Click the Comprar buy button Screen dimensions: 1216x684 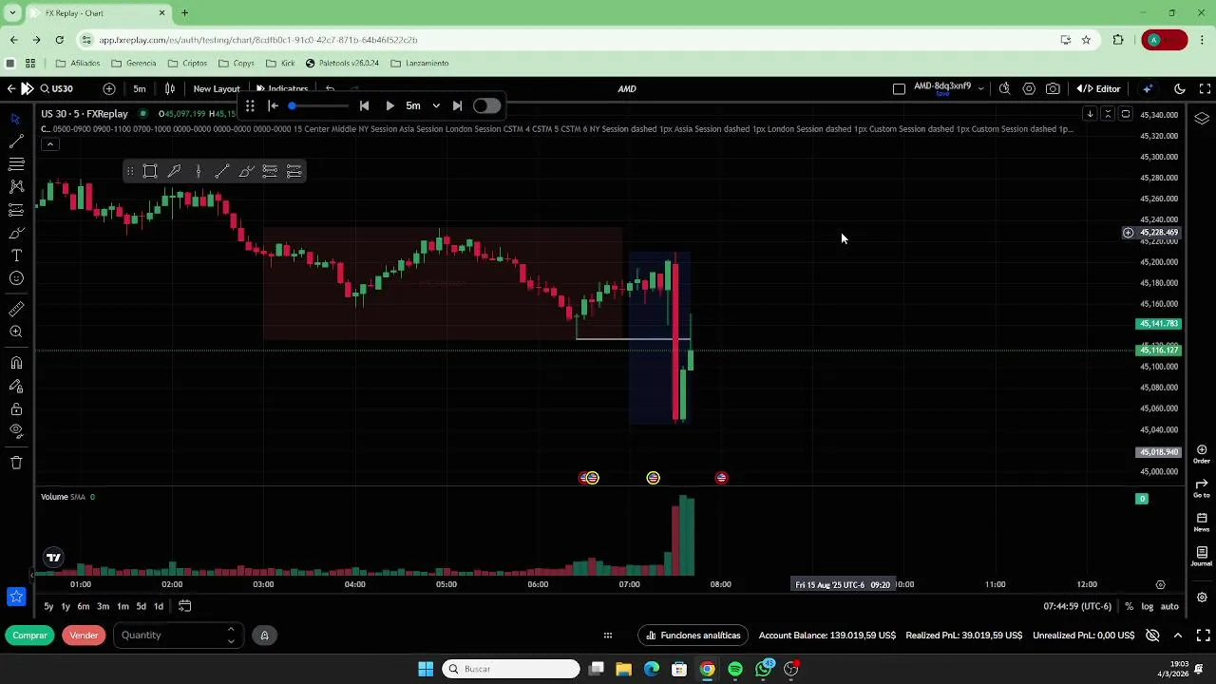coord(30,635)
